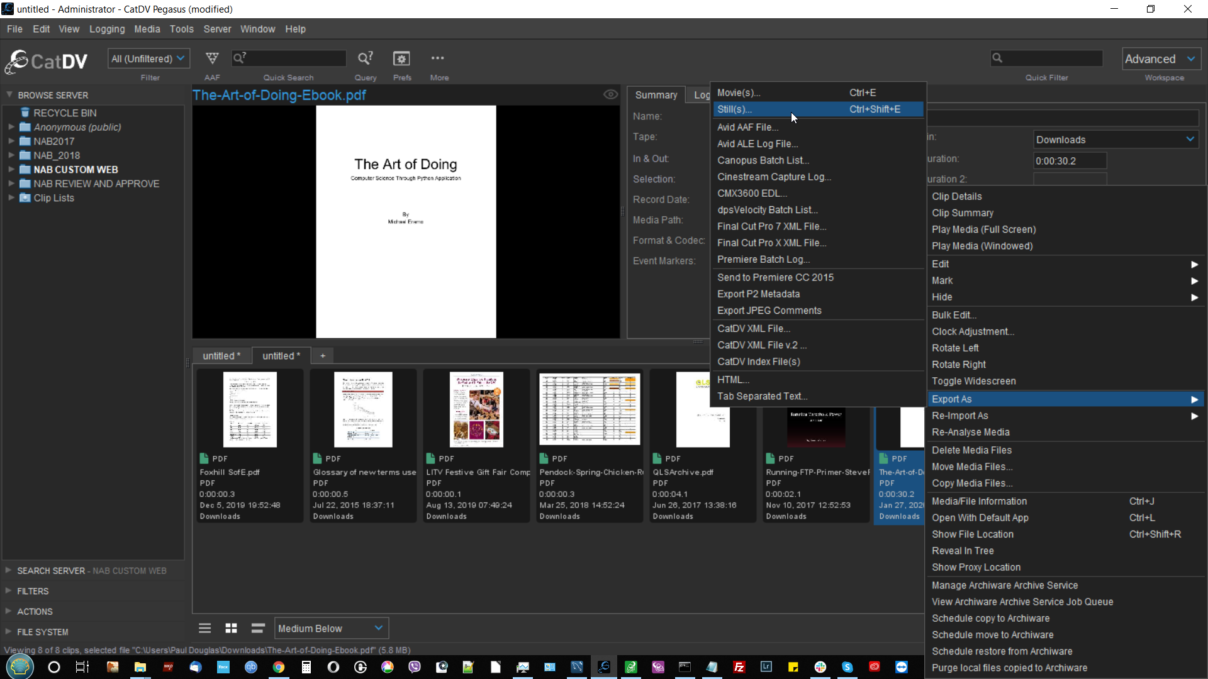Switch to the Summary tab
Image resolution: width=1208 pixels, height=679 pixels.
click(x=656, y=95)
